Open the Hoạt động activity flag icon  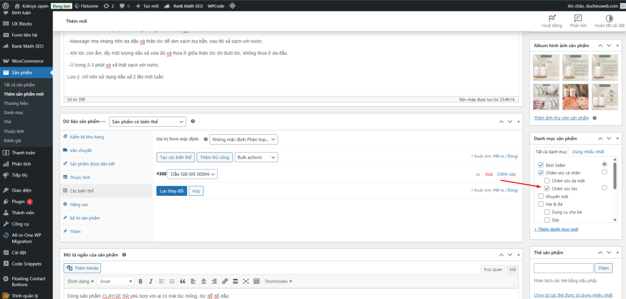[552, 18]
